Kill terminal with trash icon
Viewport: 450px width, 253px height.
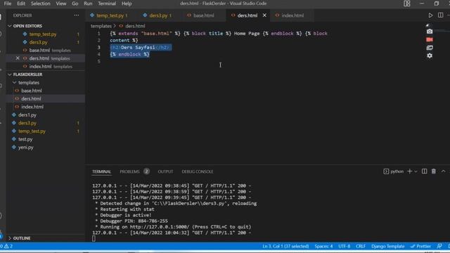[x=433, y=171]
